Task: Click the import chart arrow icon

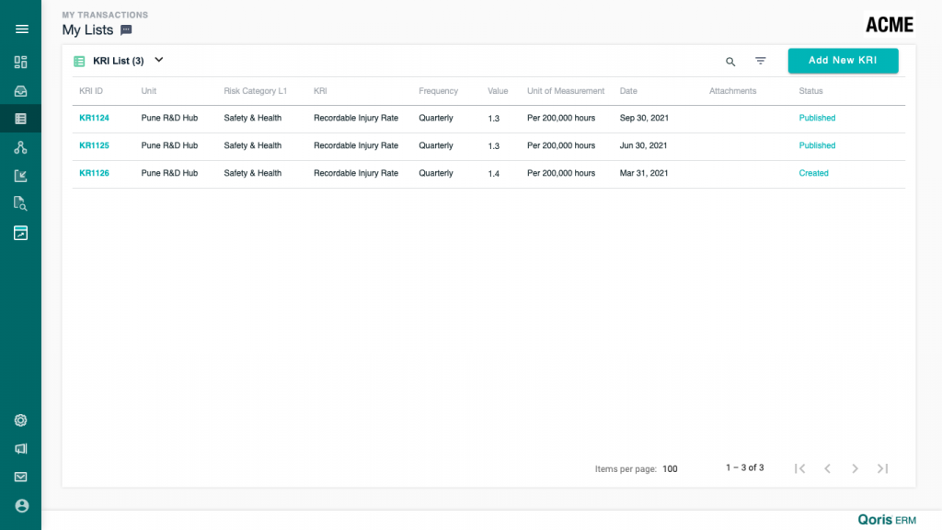Action: (x=20, y=176)
